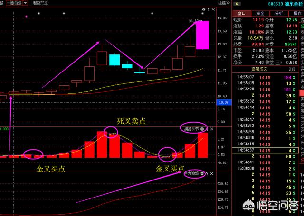Click the large cyan bearish candlestick

[x=114, y=60]
